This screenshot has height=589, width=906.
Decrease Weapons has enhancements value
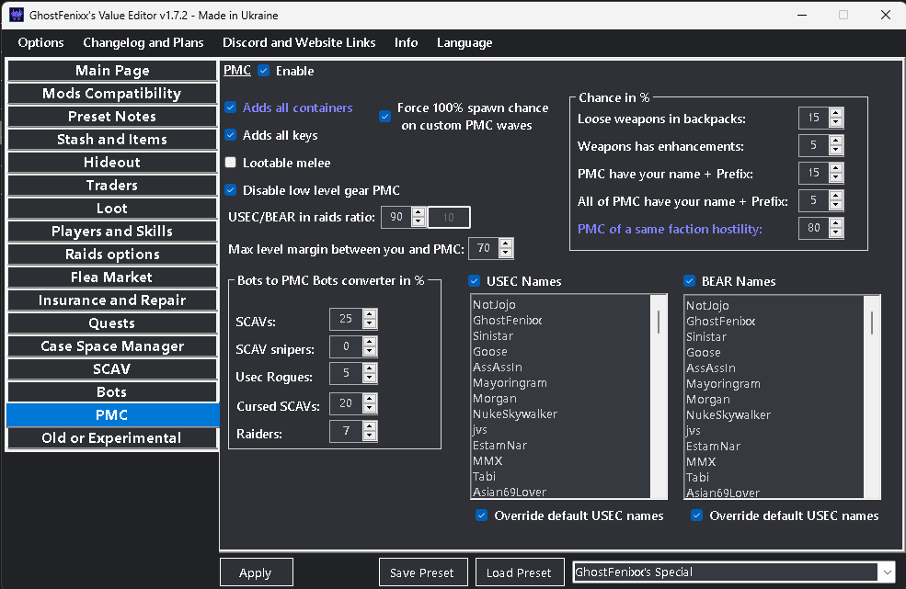[835, 150]
